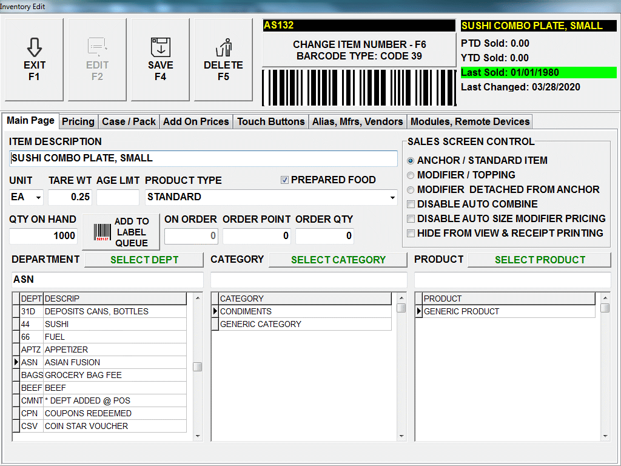This screenshot has height=466, width=621.
Task: Click the large barcode image for AS132
Action: click(358, 88)
